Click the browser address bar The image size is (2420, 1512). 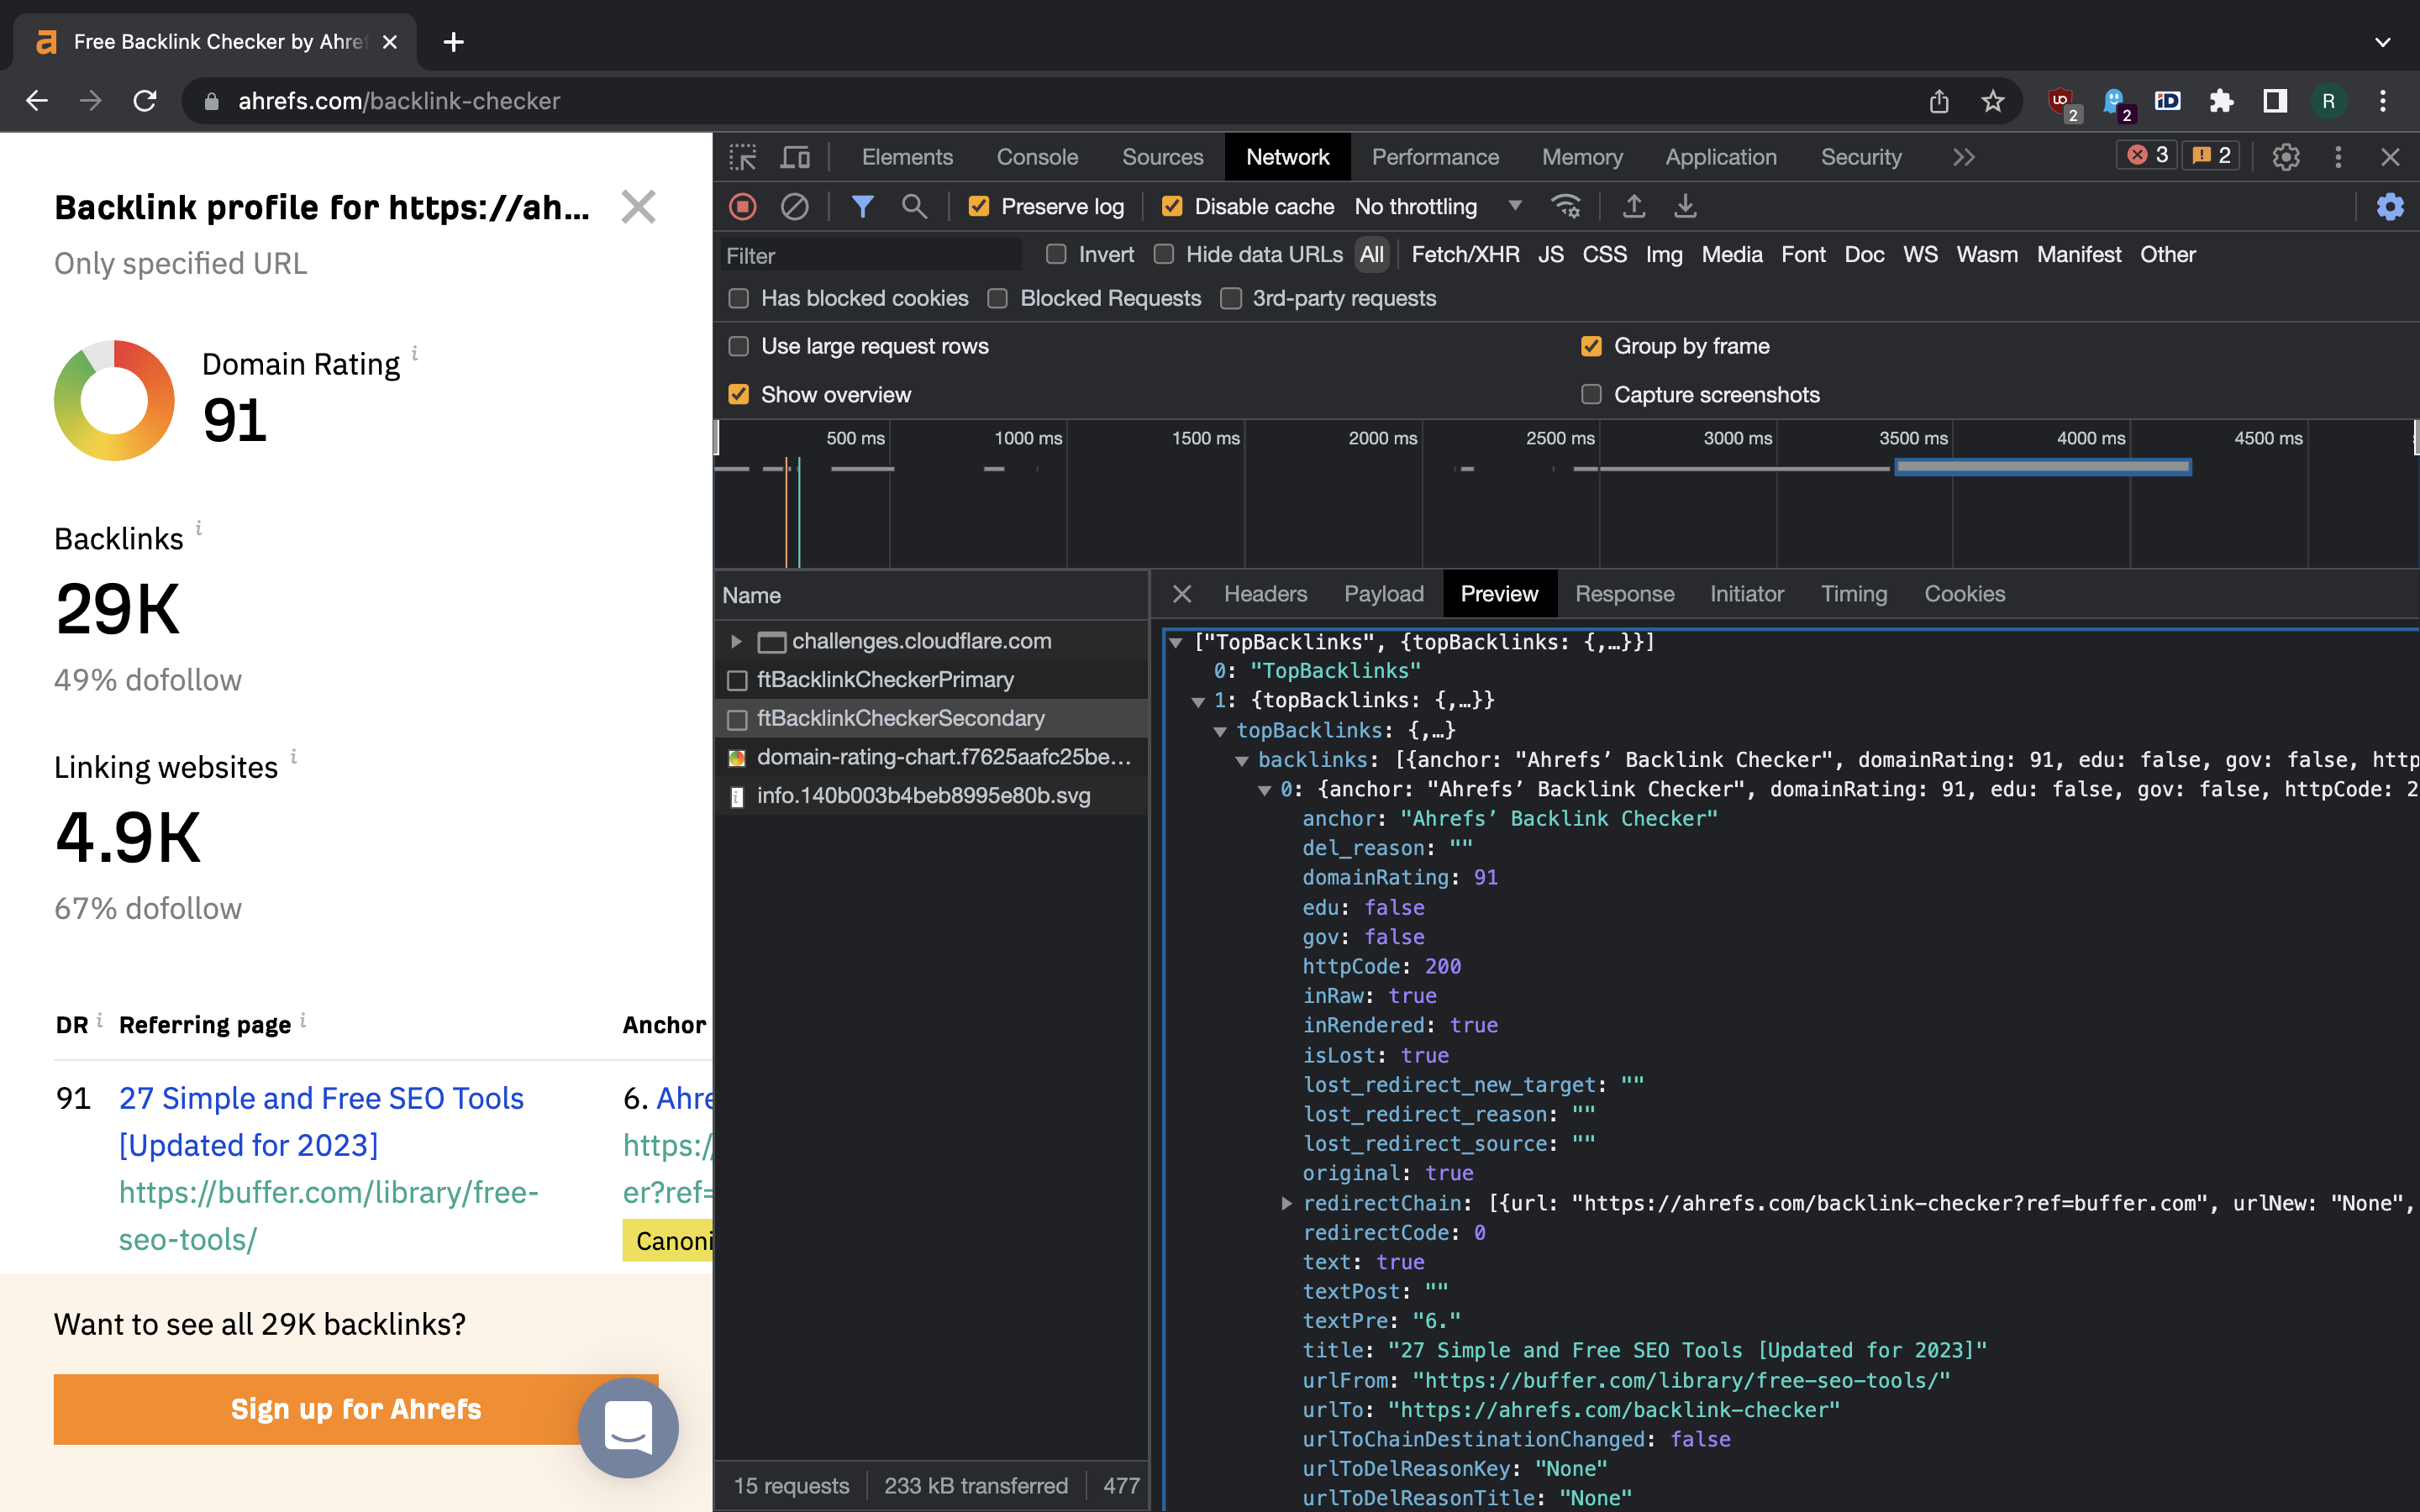coord(1050,101)
